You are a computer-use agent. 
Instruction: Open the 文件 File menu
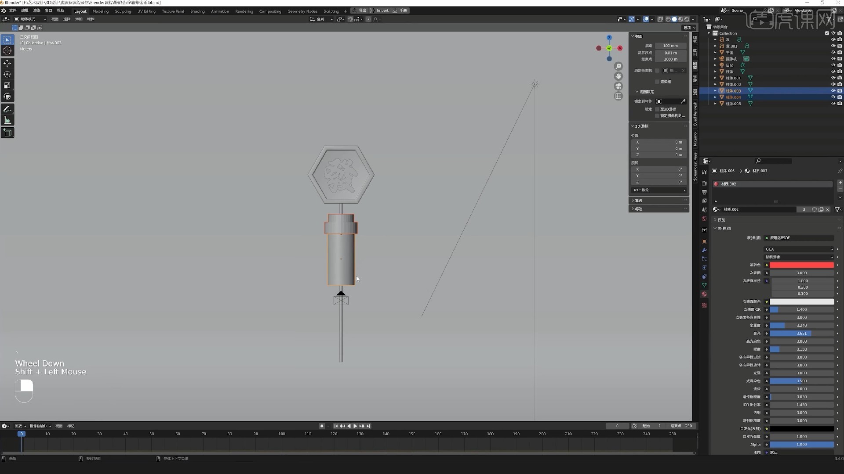click(13, 11)
